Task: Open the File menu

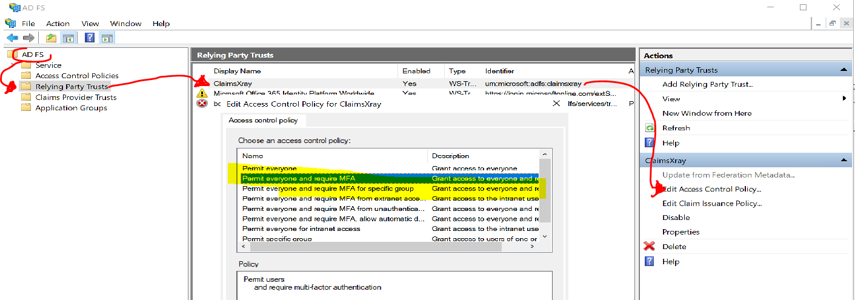Action: [28, 23]
